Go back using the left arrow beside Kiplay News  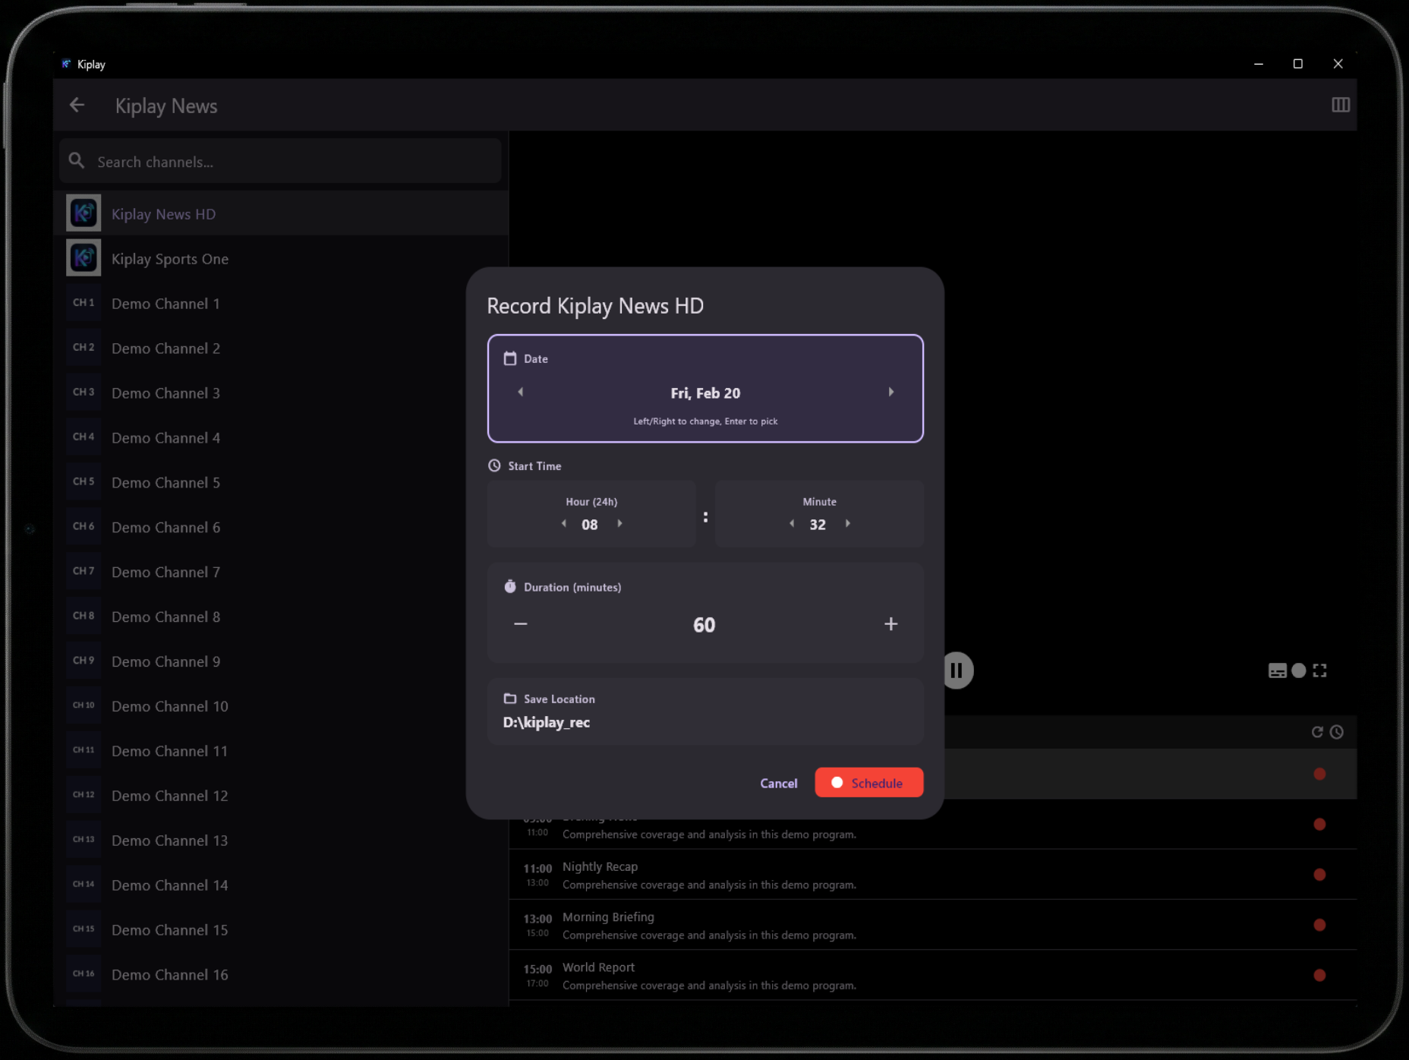tap(77, 105)
